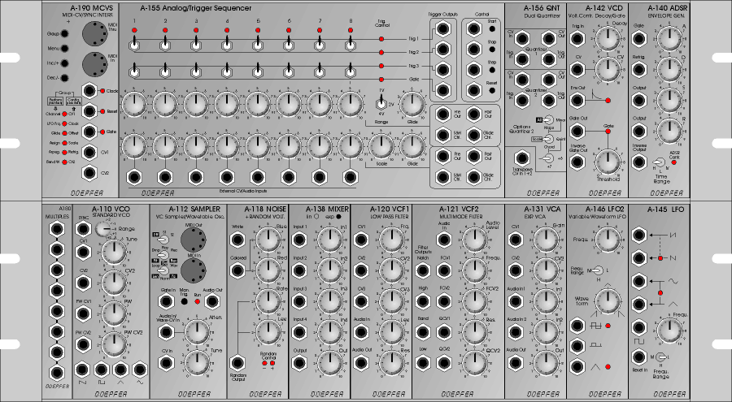Screen dimensions: 732x402
Task: Push the Man. Trig button on A-112 Sampler
Action: [185, 301]
